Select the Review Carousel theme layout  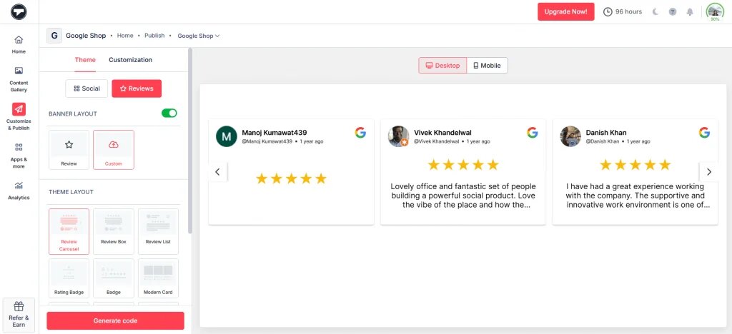69,231
